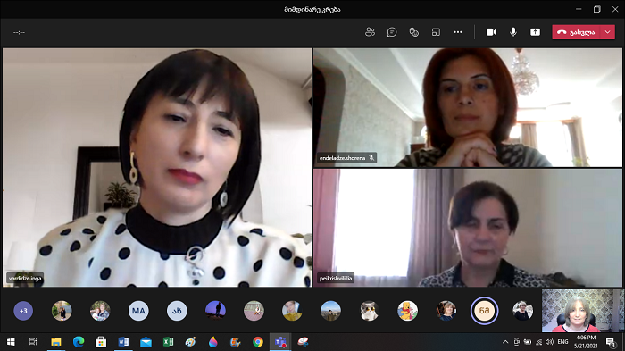Open the reactions and raise hand icon
The width and height of the screenshot is (625, 351).
413,32
